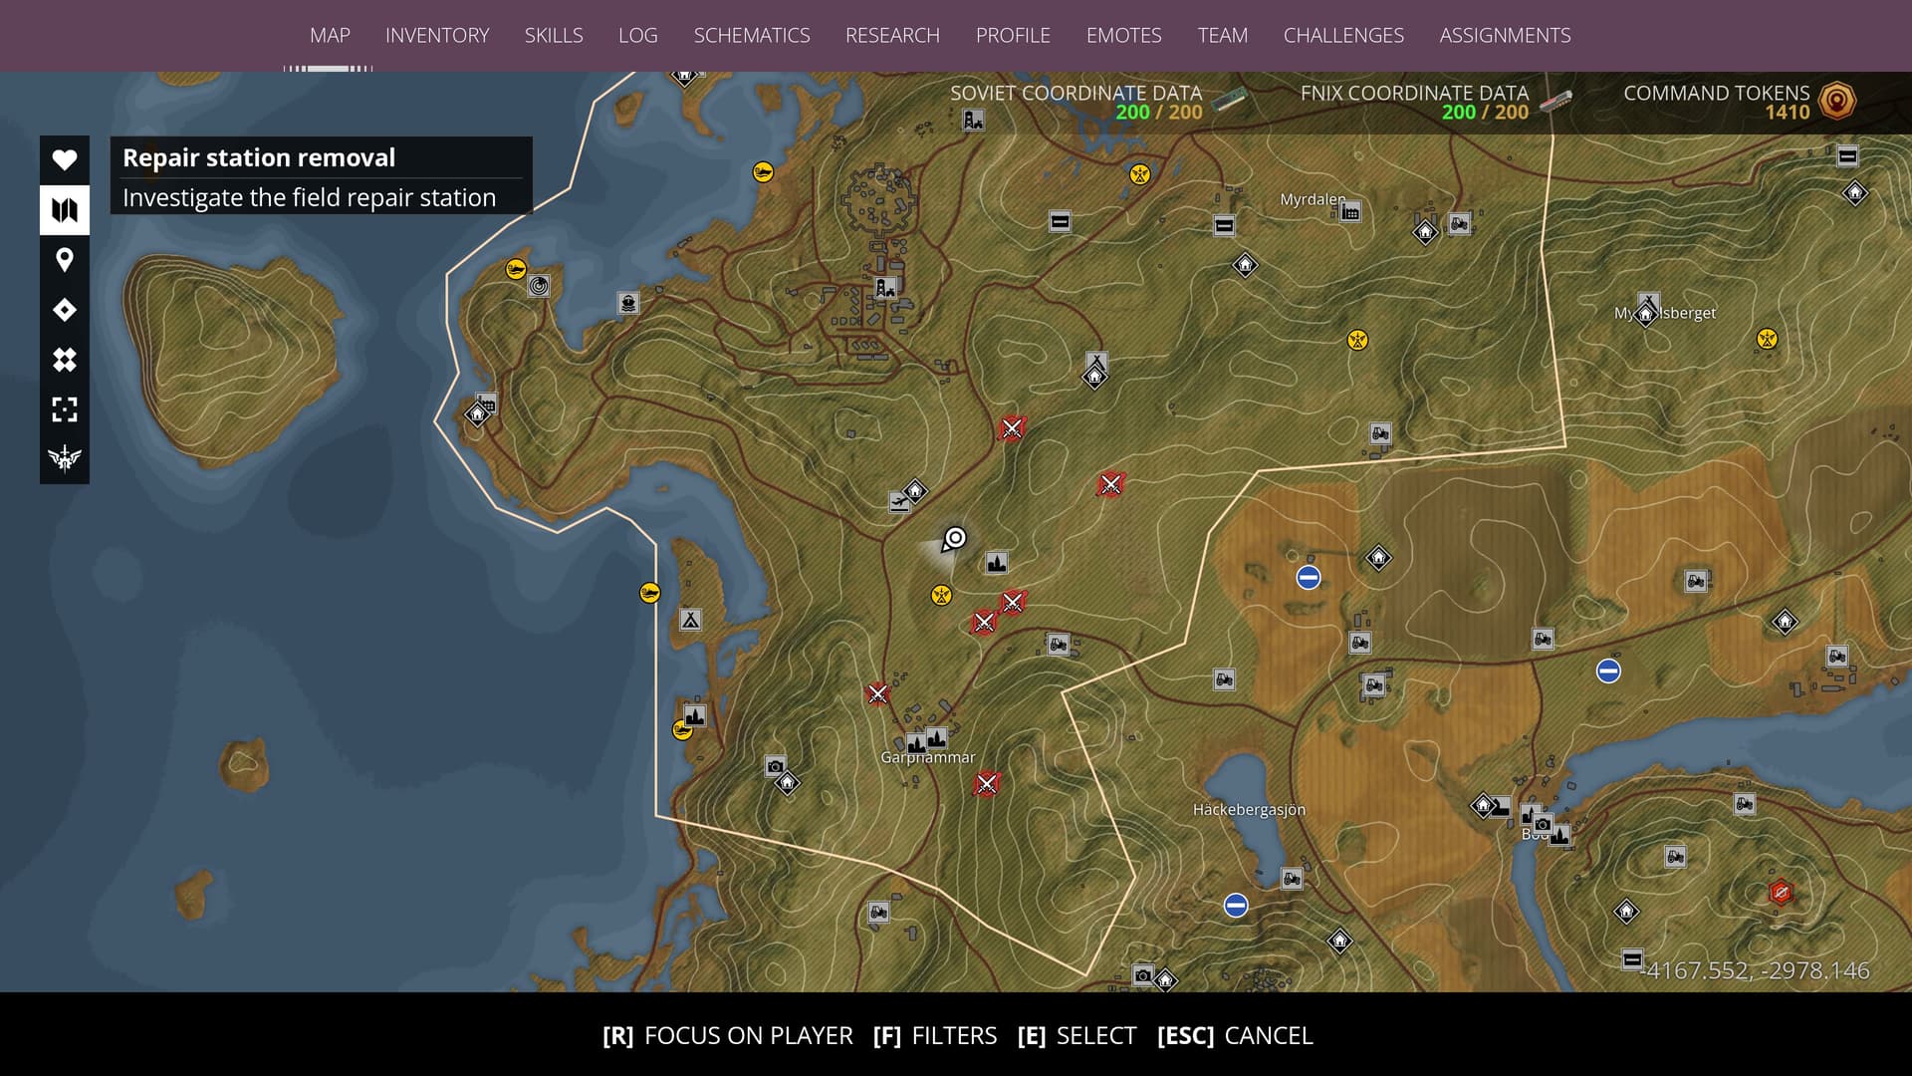The image size is (1912, 1076).
Task: Select the Repair station removal mission title
Action: coord(259,157)
